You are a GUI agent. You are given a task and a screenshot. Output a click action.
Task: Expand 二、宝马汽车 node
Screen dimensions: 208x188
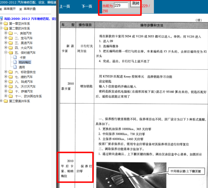(6, 38)
